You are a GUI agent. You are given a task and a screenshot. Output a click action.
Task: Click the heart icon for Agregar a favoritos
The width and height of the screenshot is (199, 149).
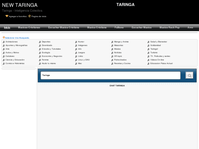click(7, 16)
